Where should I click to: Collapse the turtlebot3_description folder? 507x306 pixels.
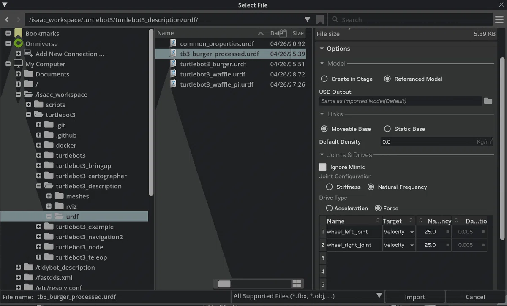point(38,186)
